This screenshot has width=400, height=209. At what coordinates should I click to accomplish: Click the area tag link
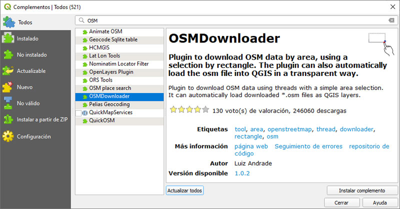[256, 129]
